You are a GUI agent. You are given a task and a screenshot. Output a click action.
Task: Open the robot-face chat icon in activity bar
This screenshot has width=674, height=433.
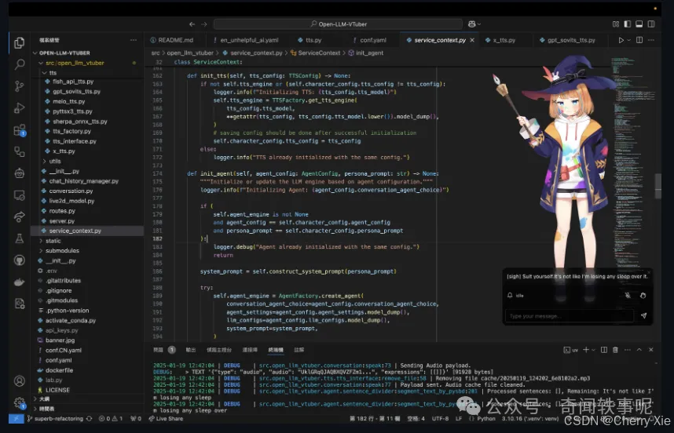(x=20, y=173)
